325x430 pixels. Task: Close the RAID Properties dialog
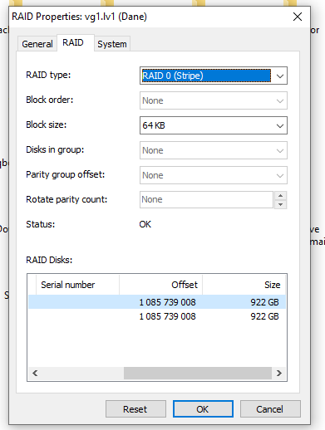click(x=298, y=17)
